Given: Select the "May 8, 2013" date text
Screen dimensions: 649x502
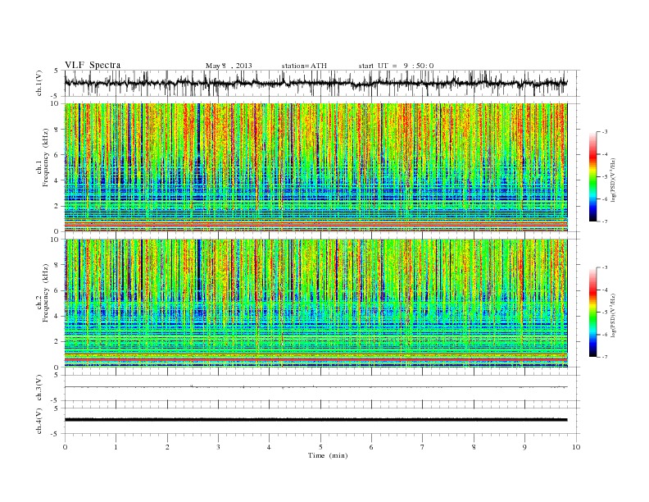Looking at the screenshot, I should click(229, 66).
